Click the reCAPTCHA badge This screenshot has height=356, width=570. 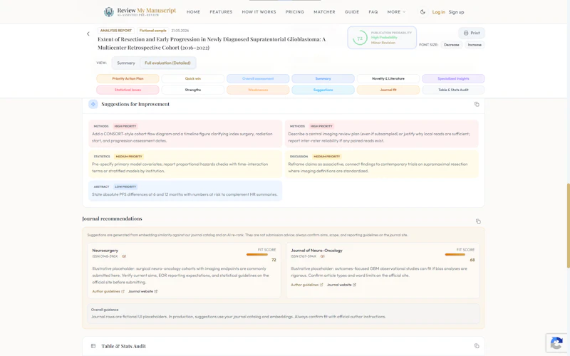coord(556,343)
